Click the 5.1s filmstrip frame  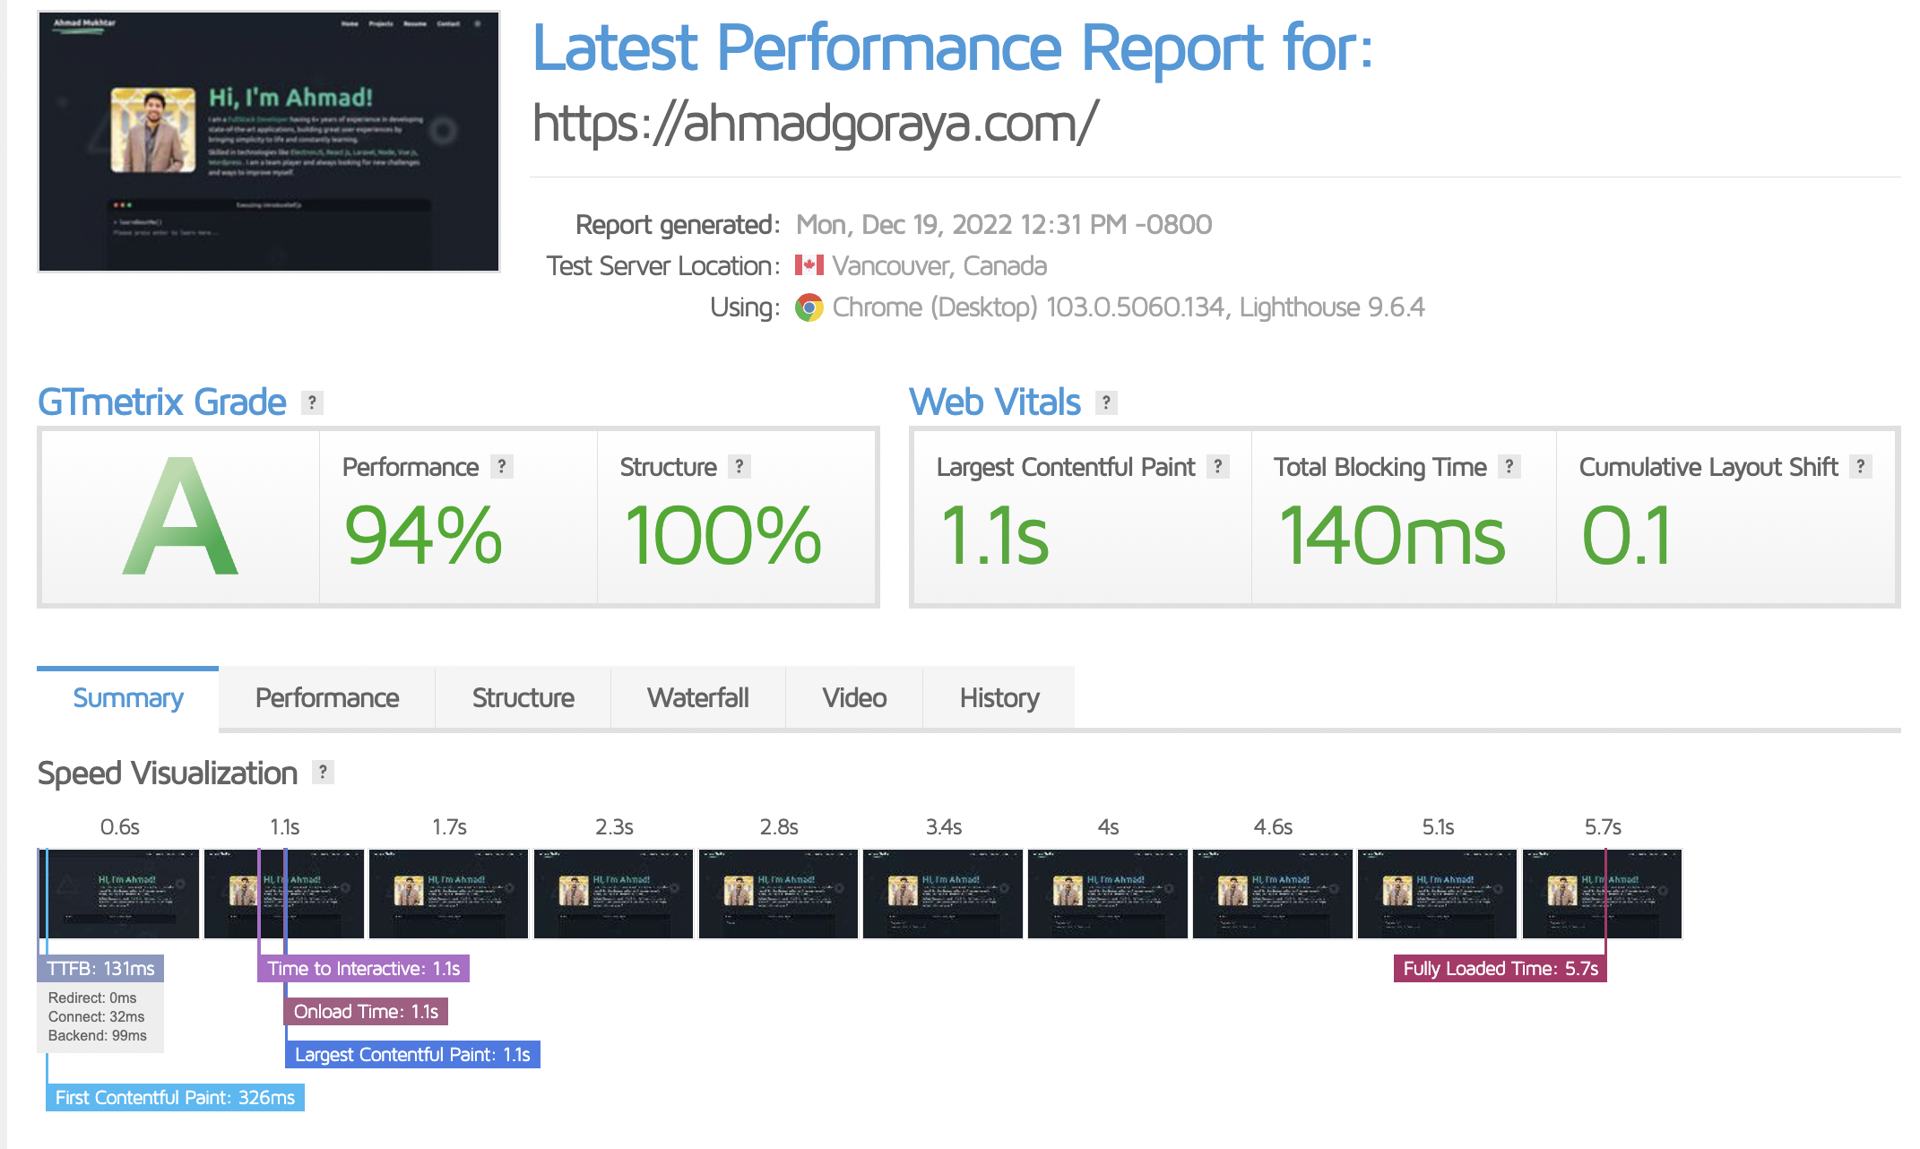pyautogui.click(x=1438, y=894)
